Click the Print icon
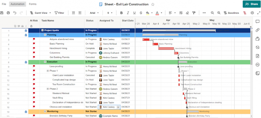Image resolution: width=261 pixels, height=118 pixels. (8, 13)
